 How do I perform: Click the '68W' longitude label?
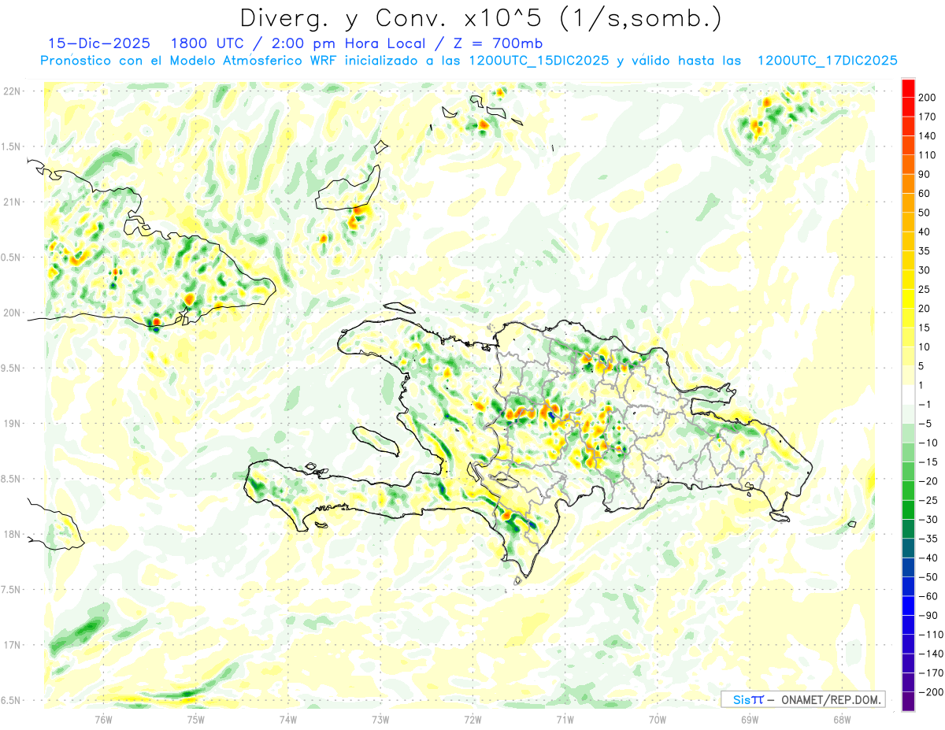[841, 719]
